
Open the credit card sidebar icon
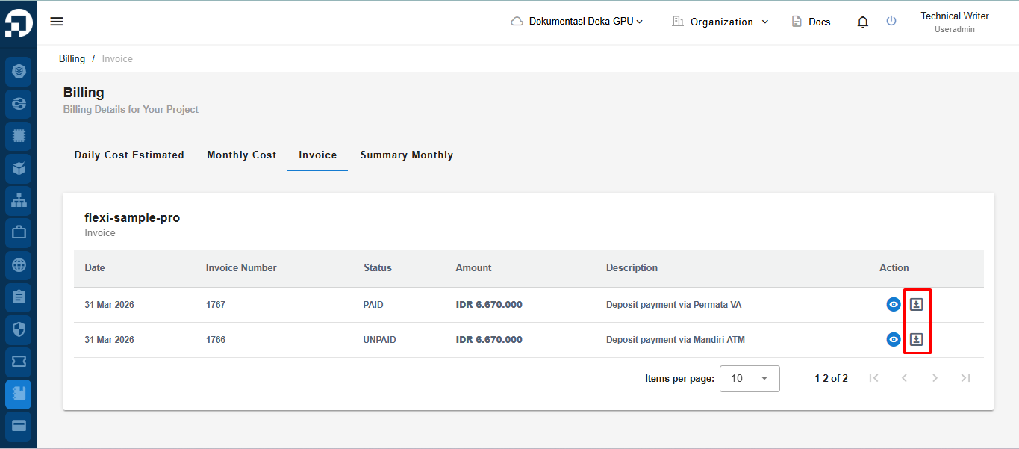tap(19, 426)
